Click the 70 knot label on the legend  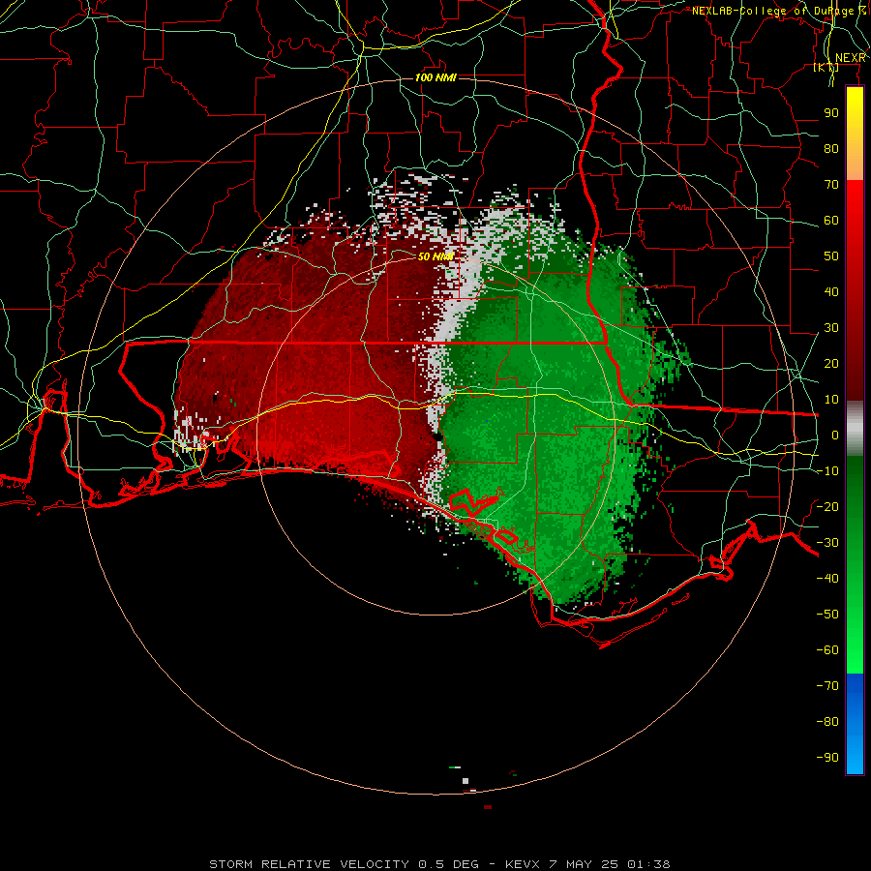tap(831, 185)
